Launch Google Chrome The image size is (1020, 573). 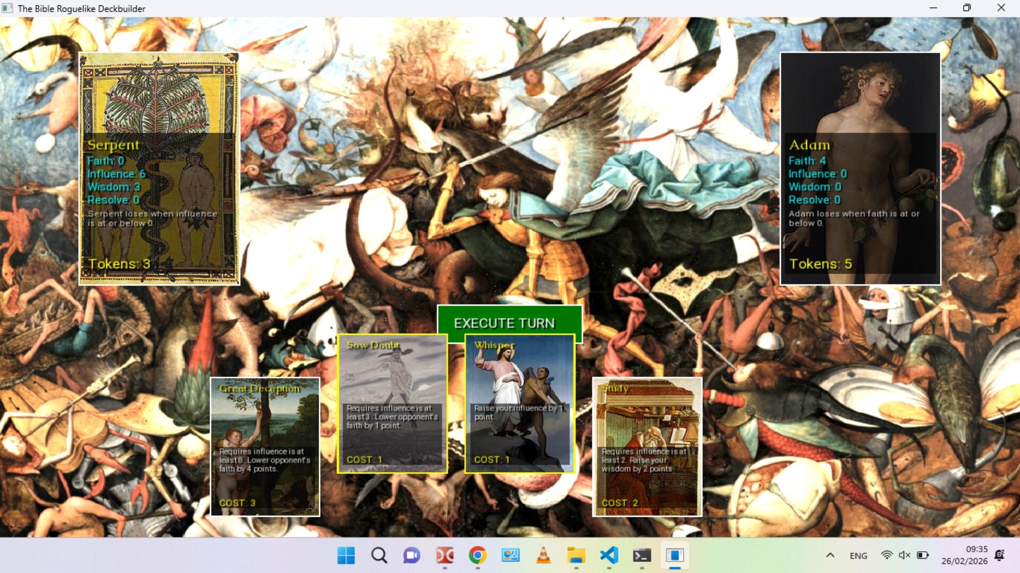[478, 556]
